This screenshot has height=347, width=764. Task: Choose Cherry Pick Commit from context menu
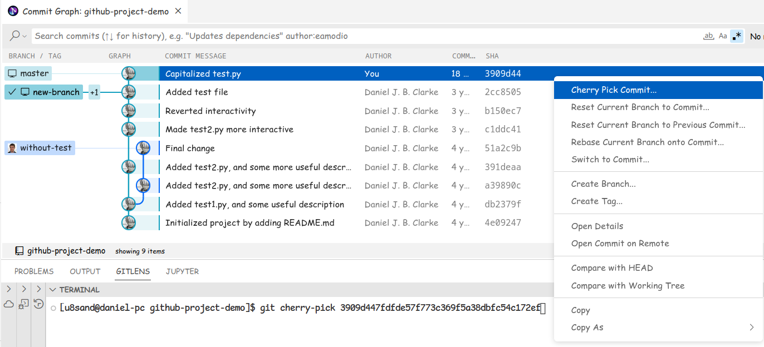614,90
